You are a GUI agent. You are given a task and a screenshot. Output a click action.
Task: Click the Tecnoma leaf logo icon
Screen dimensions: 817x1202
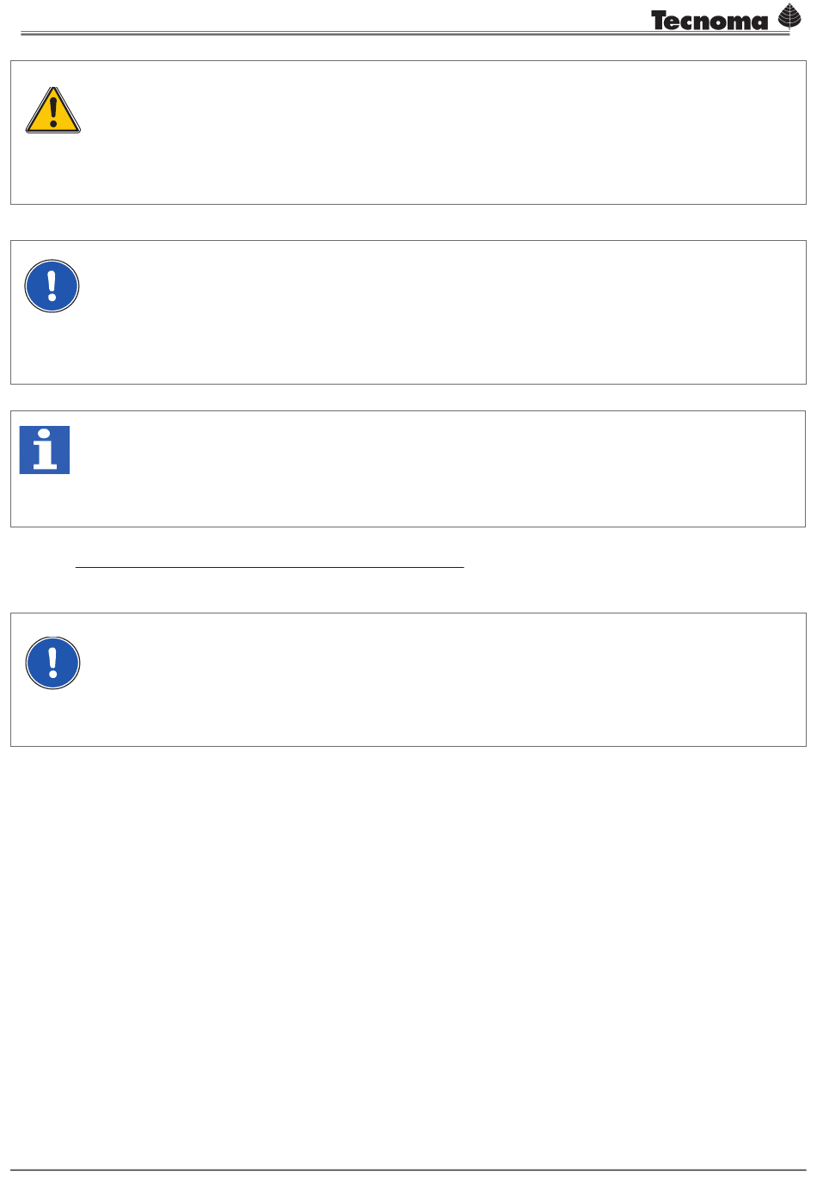point(789,17)
